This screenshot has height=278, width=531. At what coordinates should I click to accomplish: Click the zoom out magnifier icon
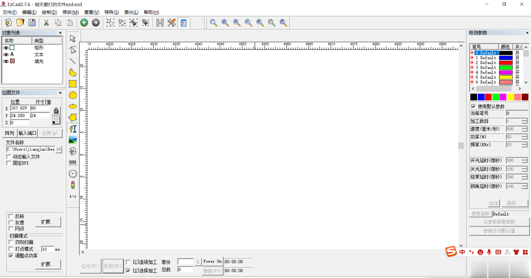[x=248, y=23]
